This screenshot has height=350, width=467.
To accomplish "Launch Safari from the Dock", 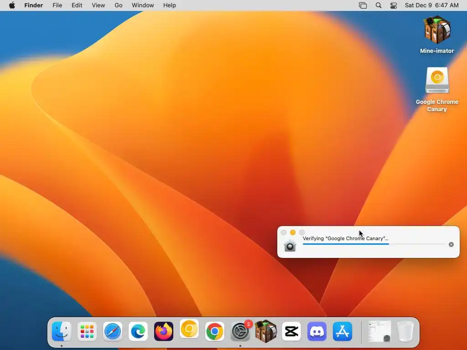I will tap(113, 331).
